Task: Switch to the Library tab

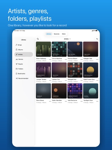Action: [49, 34]
